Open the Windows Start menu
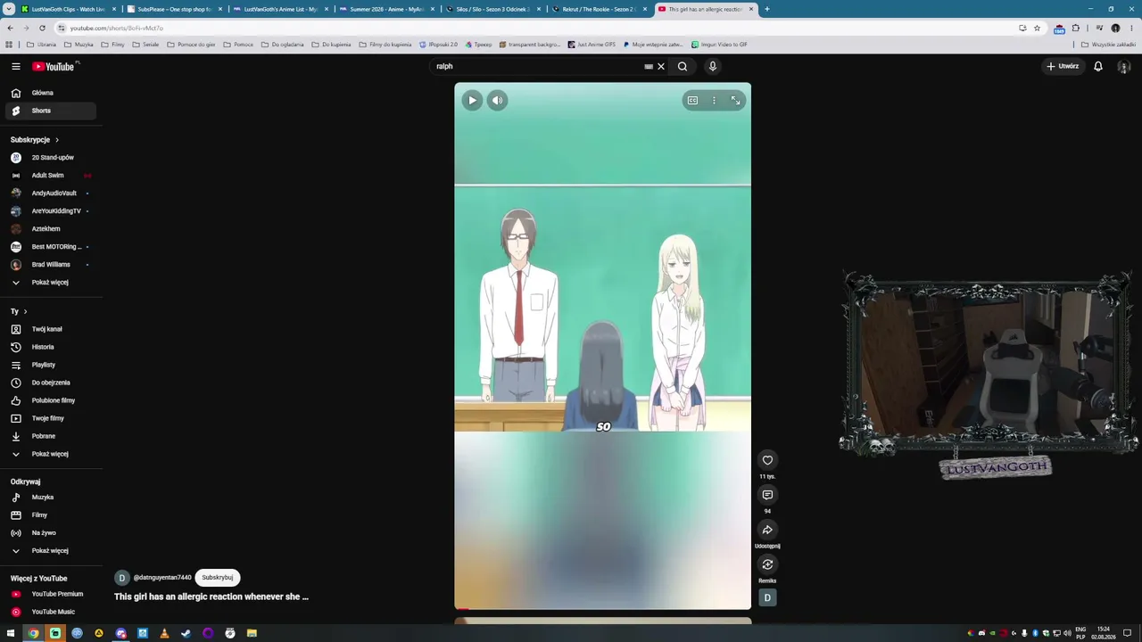 click(x=11, y=633)
